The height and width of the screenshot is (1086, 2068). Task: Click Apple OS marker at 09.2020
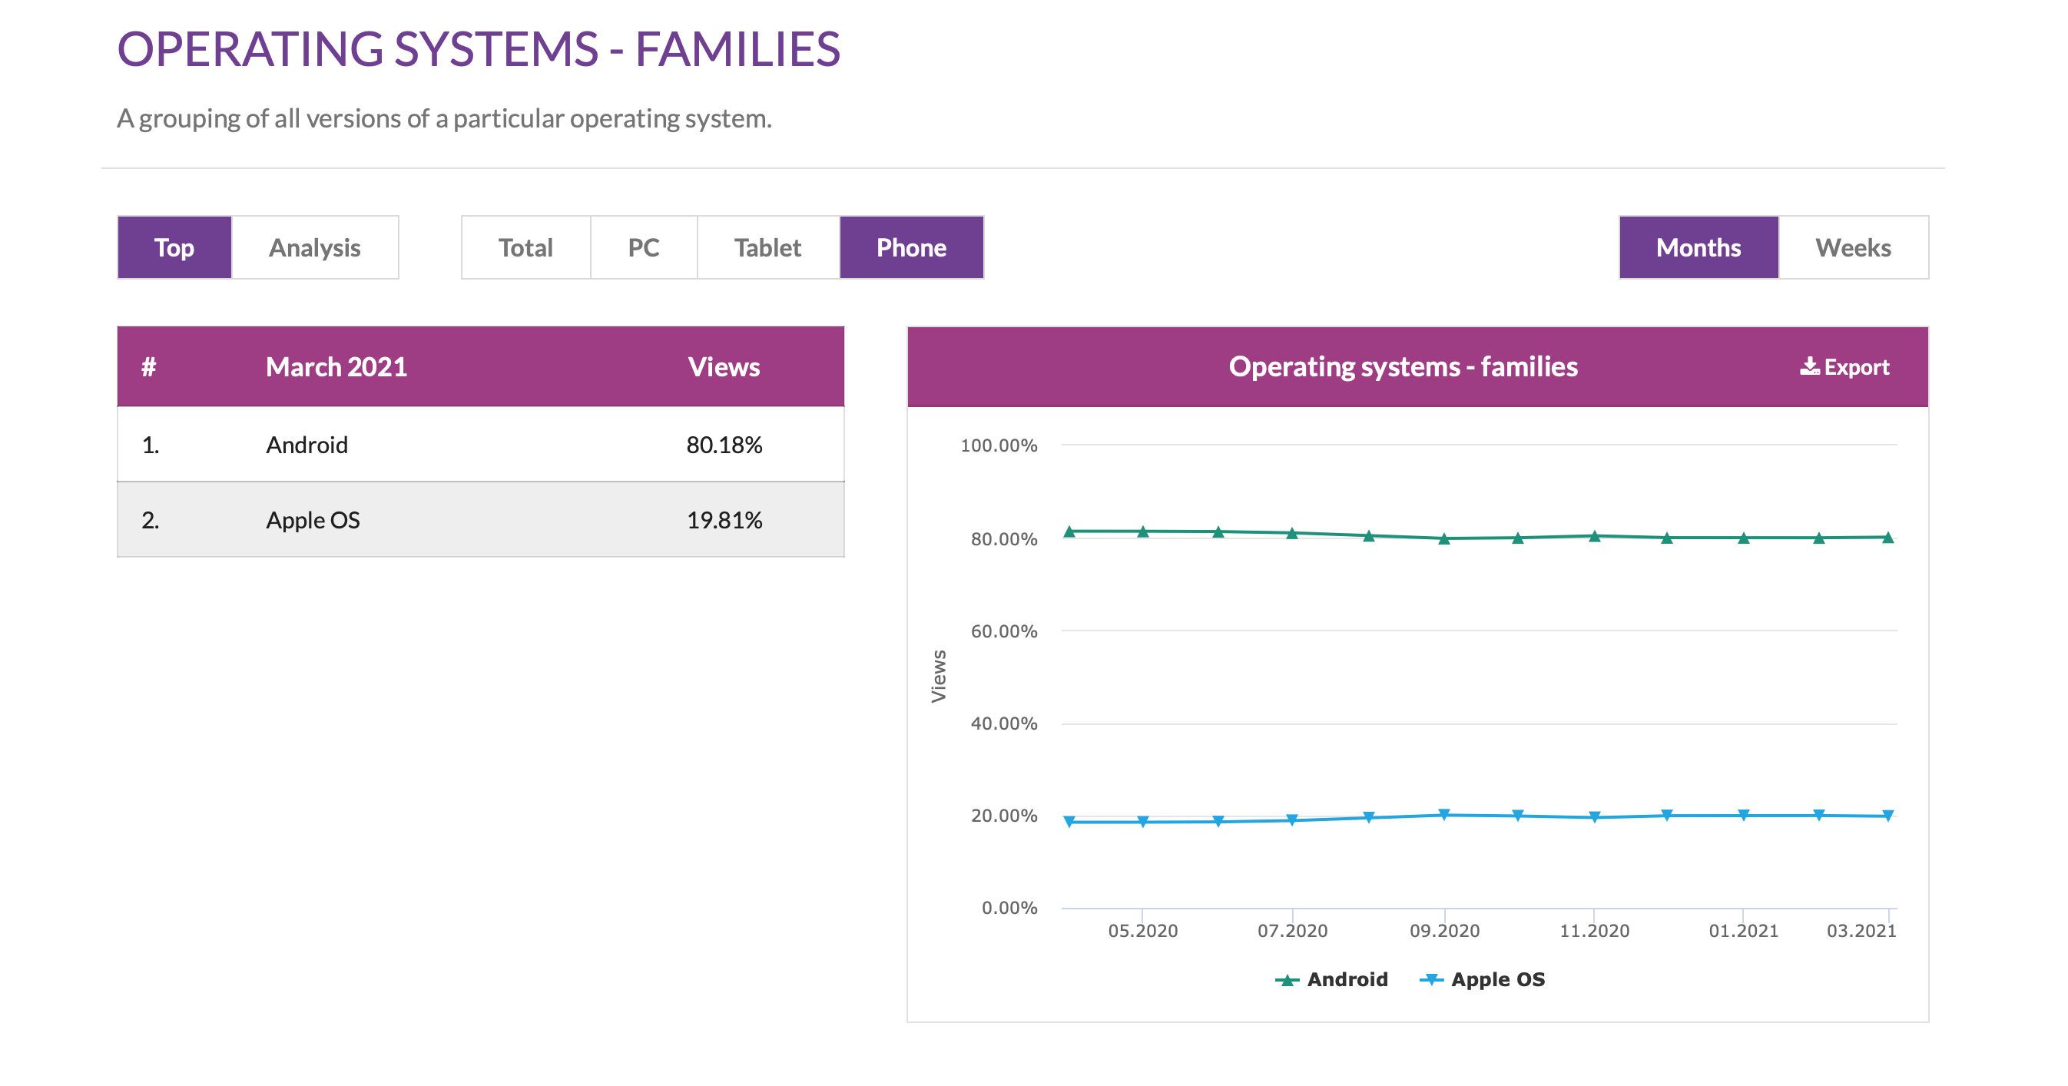1444,815
